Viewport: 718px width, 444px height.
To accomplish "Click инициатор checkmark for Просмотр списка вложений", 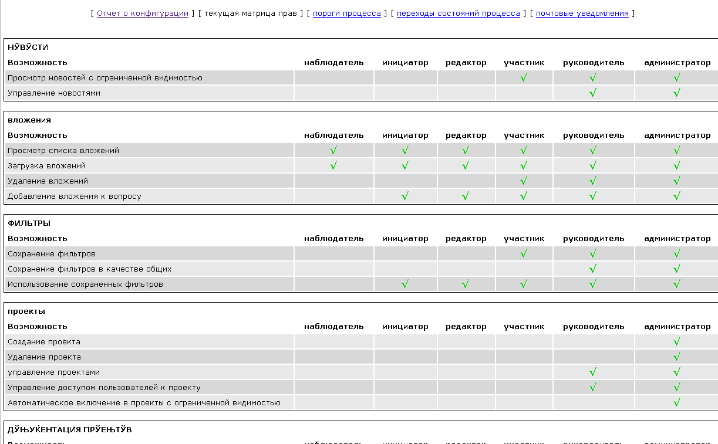I will pyautogui.click(x=405, y=150).
